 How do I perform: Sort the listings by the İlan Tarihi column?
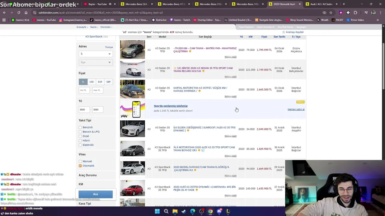pos(279,37)
